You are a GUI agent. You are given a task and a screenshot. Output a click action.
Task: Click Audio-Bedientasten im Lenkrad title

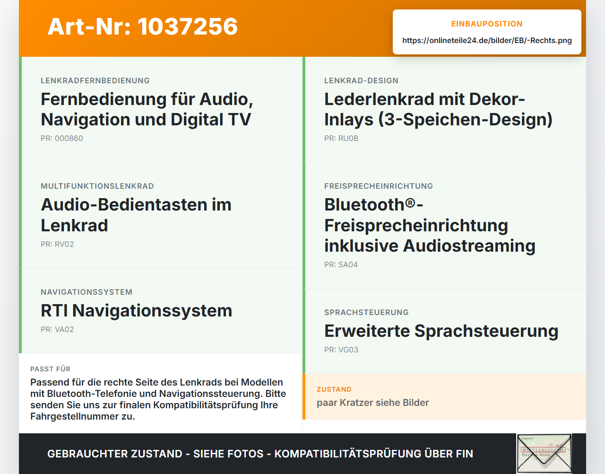(x=136, y=215)
